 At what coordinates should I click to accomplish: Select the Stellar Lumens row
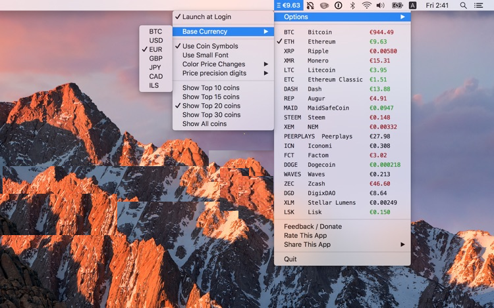tap(342, 203)
